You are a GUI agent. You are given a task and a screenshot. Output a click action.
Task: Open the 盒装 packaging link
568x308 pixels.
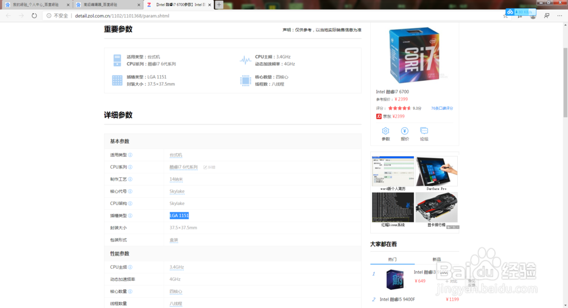(174, 240)
